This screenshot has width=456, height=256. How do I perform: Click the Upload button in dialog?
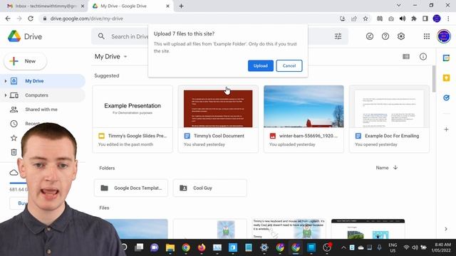click(260, 65)
